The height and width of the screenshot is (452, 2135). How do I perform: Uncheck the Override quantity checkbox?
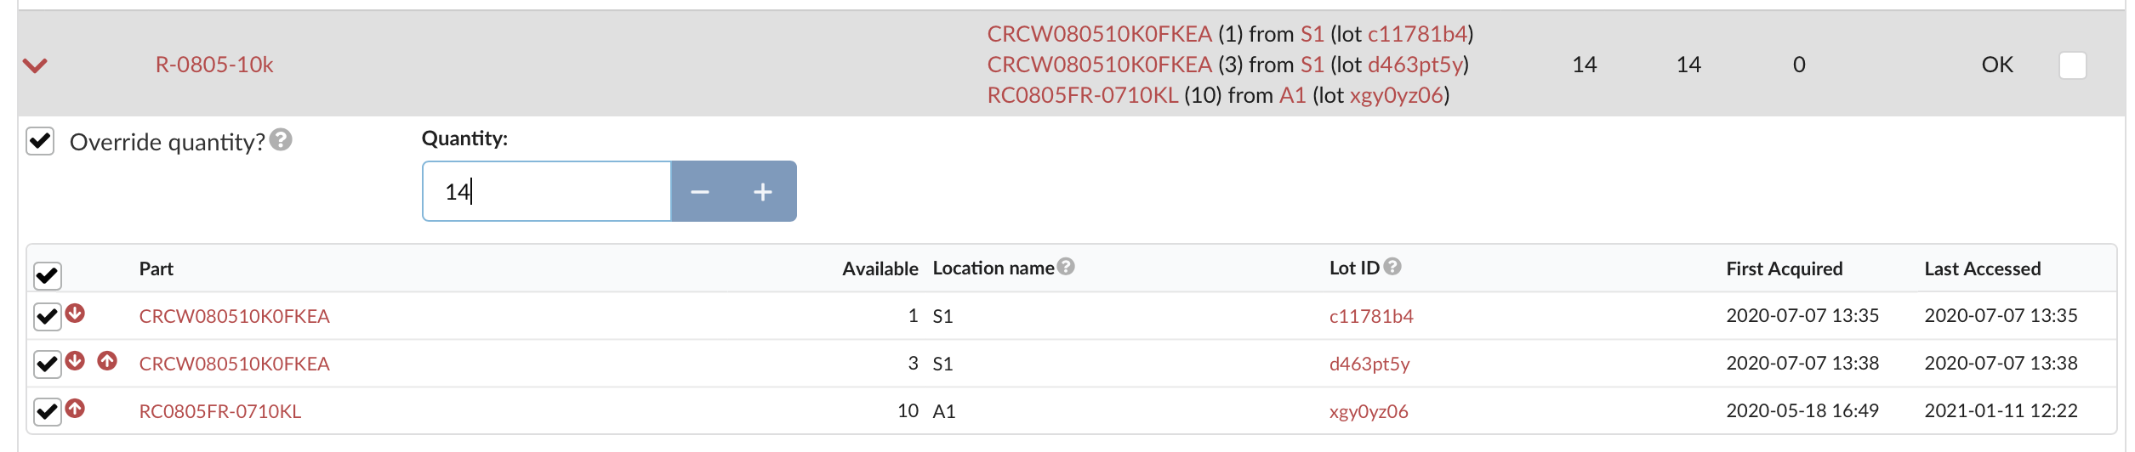click(41, 141)
